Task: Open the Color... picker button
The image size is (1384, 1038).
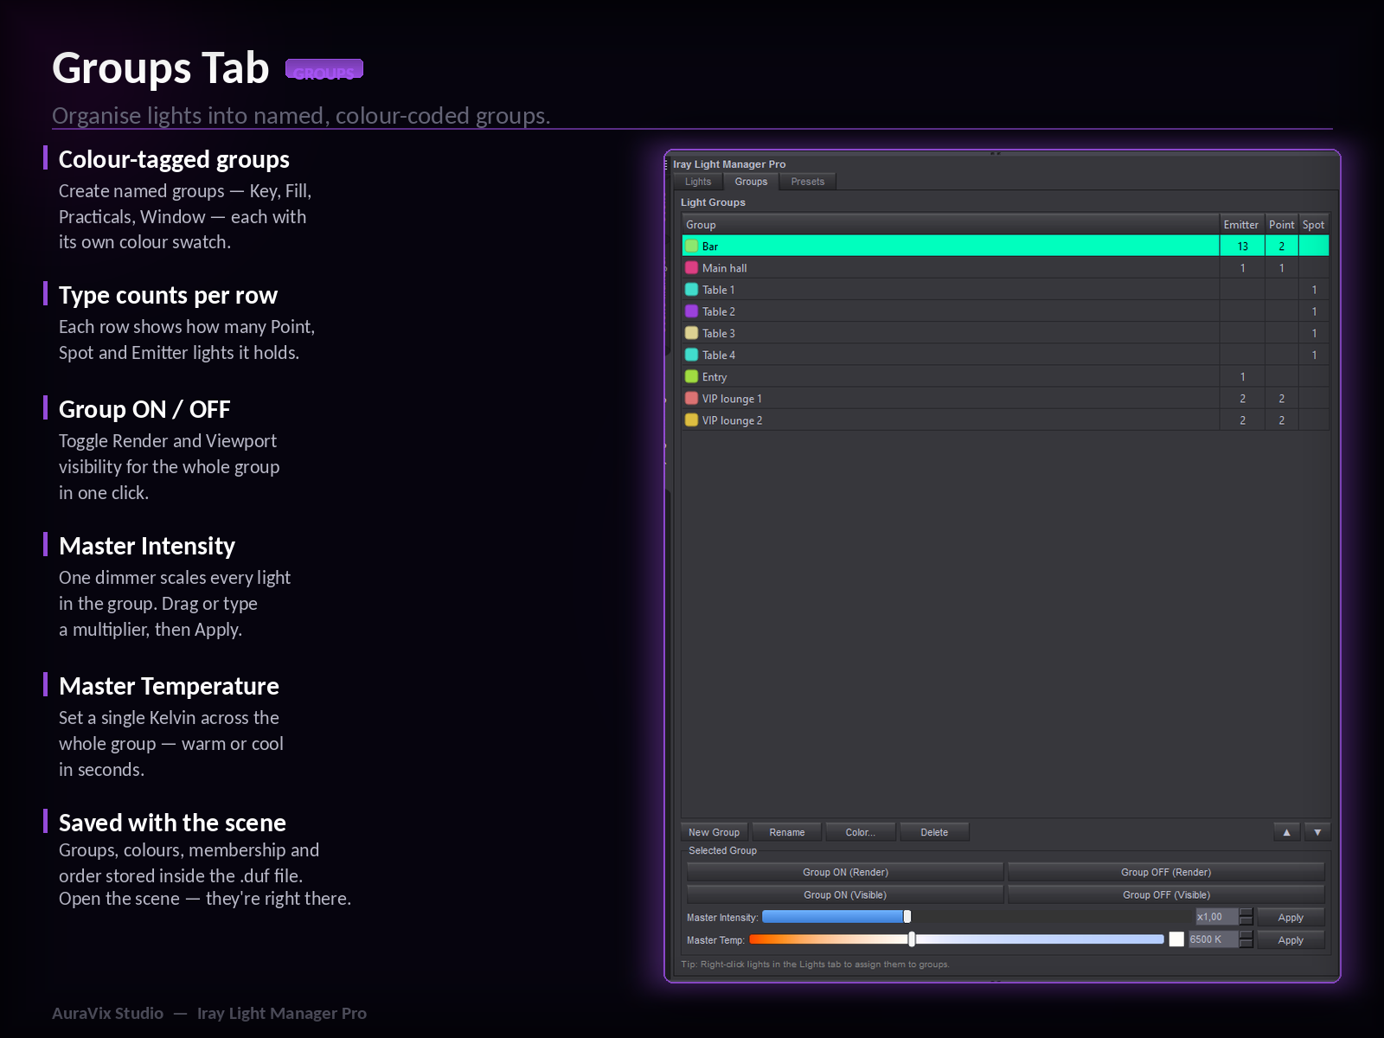Action: coord(861,832)
